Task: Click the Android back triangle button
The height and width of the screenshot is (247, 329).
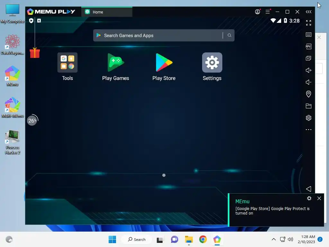Action: point(308,189)
